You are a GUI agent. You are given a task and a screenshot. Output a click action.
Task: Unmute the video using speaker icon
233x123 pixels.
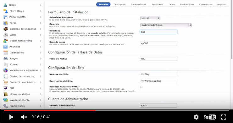pos(24,117)
